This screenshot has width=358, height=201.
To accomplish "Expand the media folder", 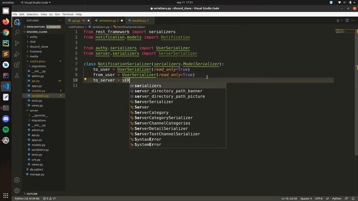I will (34, 56).
